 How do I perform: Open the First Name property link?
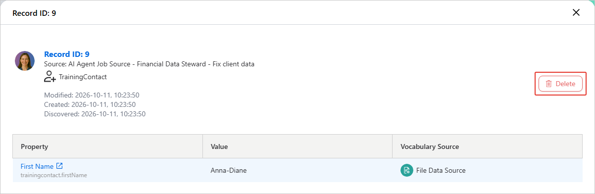[37, 166]
